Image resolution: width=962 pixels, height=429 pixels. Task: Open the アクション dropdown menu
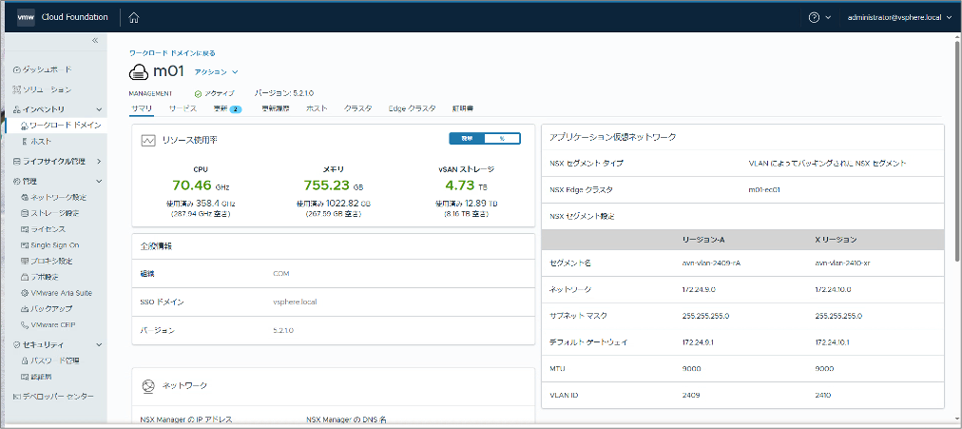tap(216, 71)
